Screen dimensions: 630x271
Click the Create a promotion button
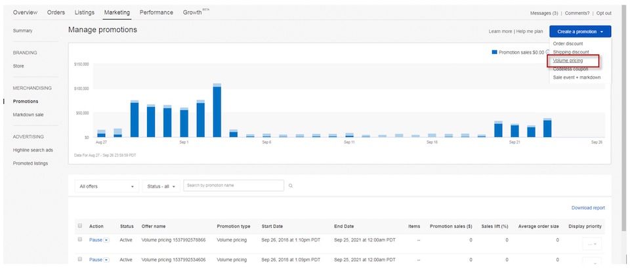tap(580, 31)
